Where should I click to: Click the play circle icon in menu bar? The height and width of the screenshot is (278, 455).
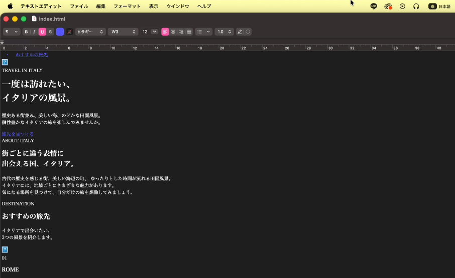click(402, 6)
